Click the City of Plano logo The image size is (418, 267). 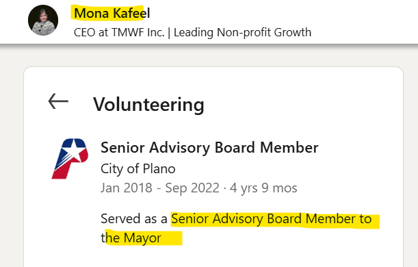[70, 158]
